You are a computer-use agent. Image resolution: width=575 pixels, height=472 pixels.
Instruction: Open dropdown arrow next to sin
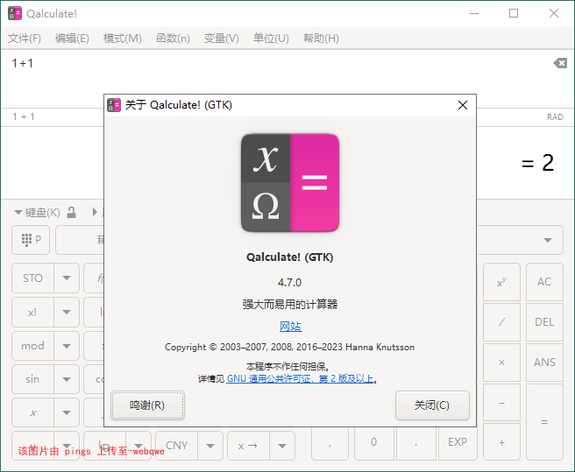(67, 379)
